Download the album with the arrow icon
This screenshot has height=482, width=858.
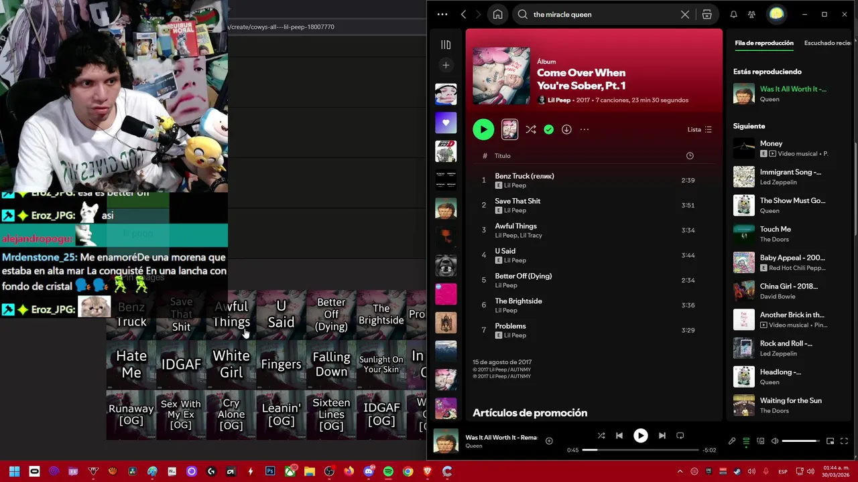click(566, 129)
